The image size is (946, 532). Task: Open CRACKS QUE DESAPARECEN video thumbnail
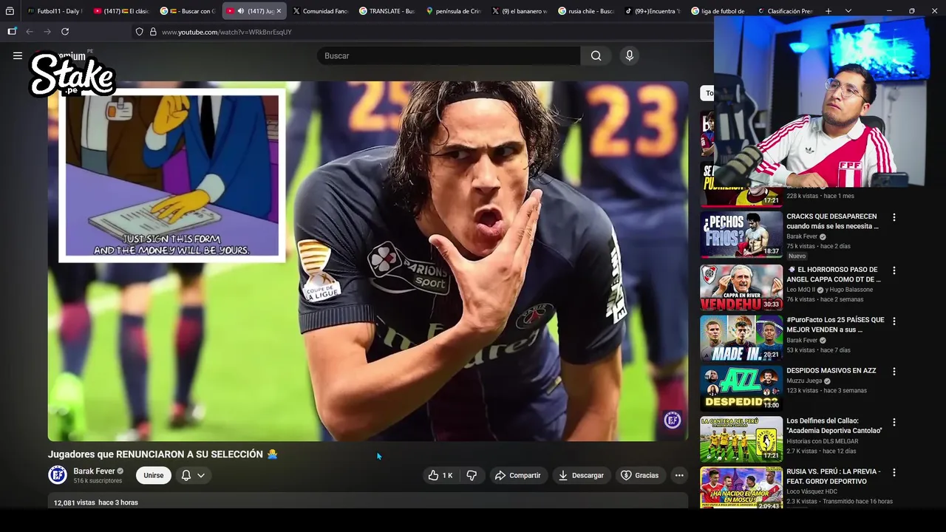click(741, 235)
